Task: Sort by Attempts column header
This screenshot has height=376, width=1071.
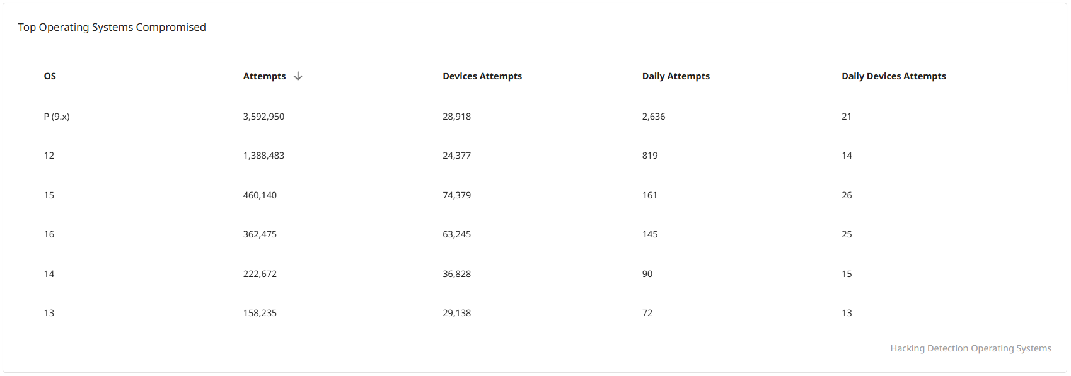Action: [264, 76]
